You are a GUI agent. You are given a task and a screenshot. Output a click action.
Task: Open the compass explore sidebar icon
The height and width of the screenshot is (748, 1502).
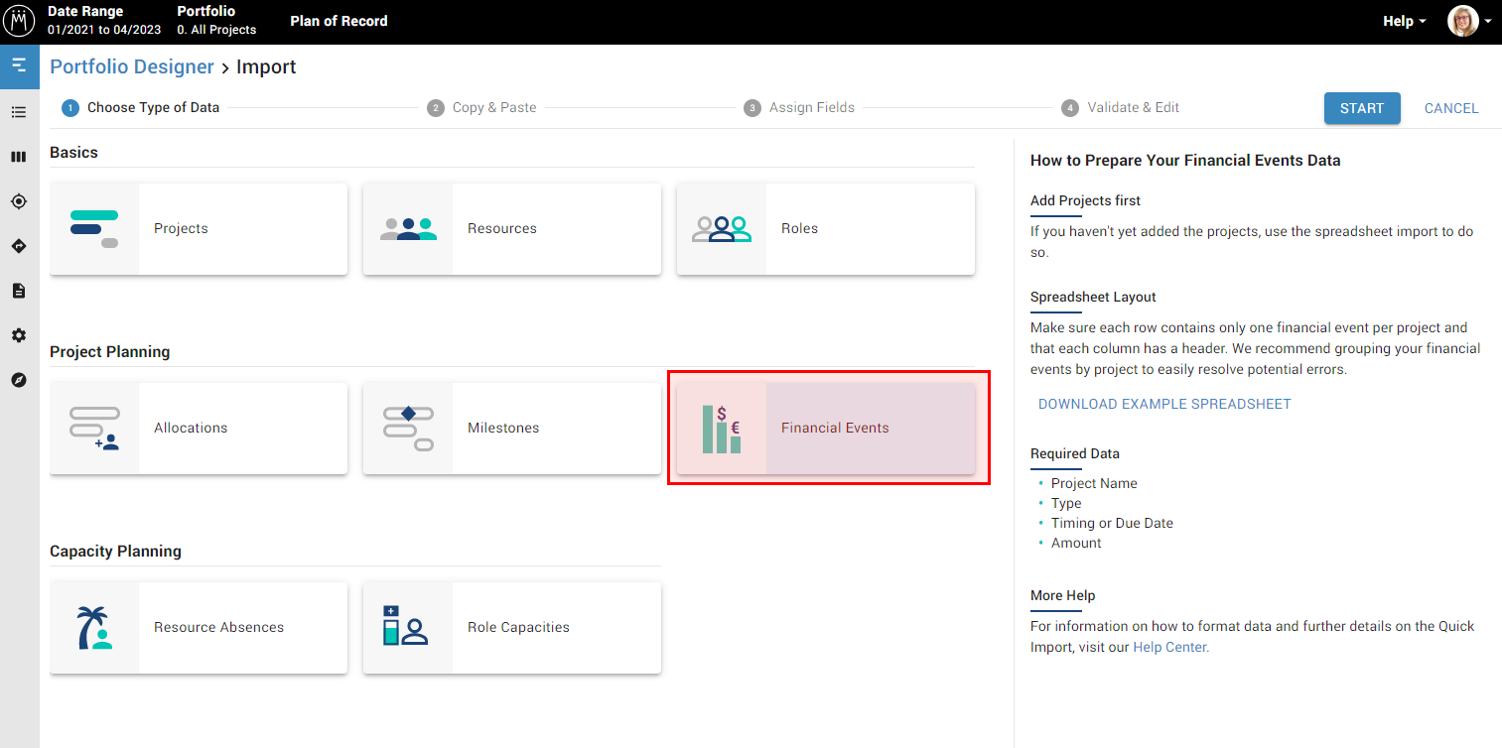(19, 380)
